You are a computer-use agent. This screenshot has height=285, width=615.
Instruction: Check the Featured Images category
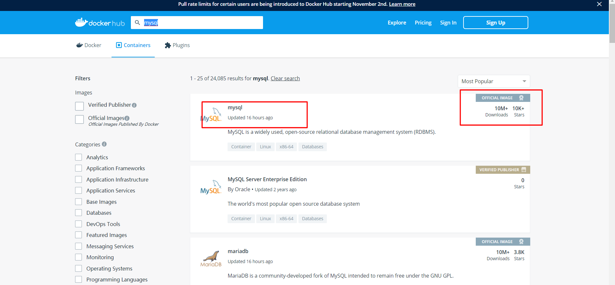coord(79,235)
